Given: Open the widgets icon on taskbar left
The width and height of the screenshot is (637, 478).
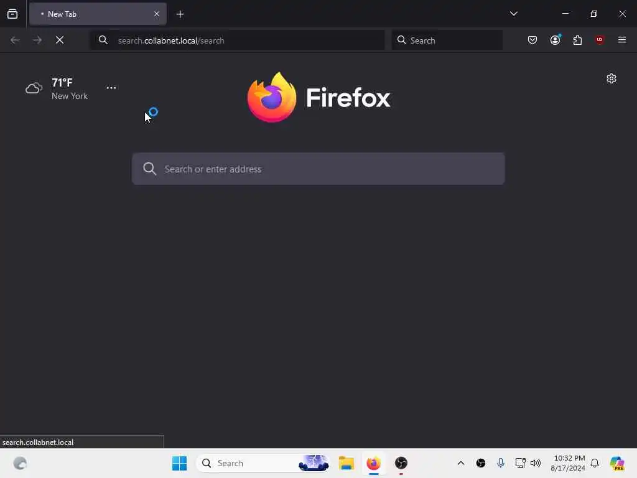Looking at the screenshot, I should (20, 463).
